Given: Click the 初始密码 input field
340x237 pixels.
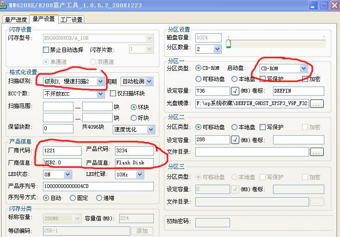Looking at the screenshot, I should pyautogui.click(x=212, y=223).
